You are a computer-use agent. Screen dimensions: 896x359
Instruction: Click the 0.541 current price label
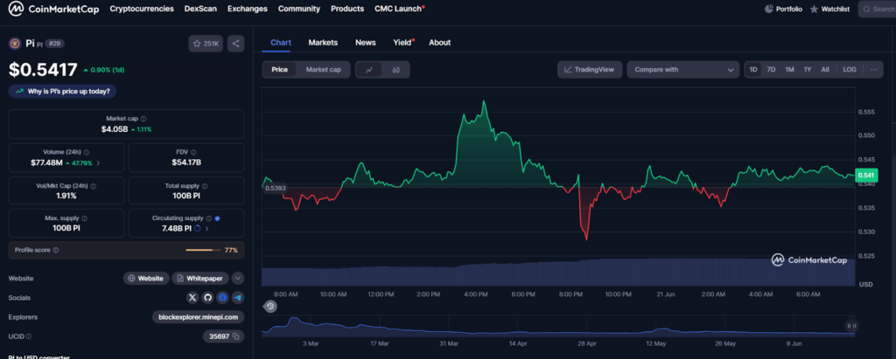coord(864,176)
